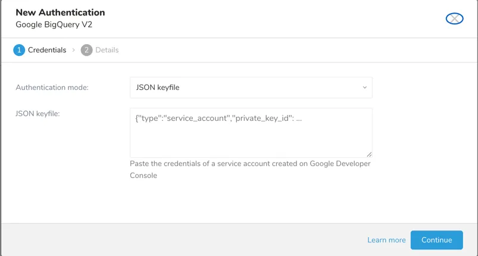478x256 pixels.
Task: Click into the JSON keyfile text area
Action: (251, 133)
